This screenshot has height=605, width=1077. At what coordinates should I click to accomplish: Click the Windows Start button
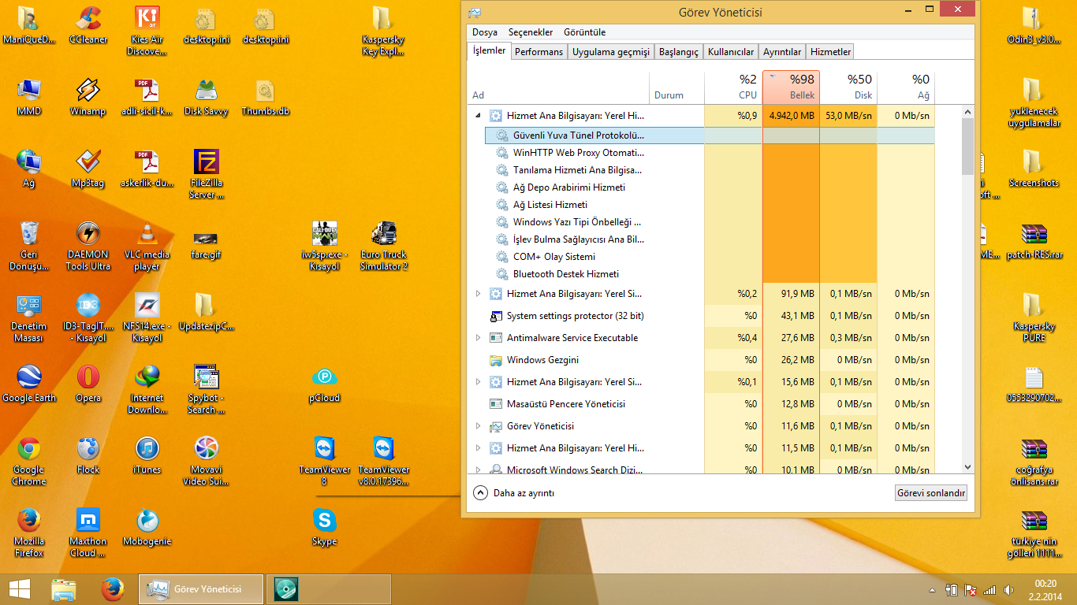(x=19, y=588)
